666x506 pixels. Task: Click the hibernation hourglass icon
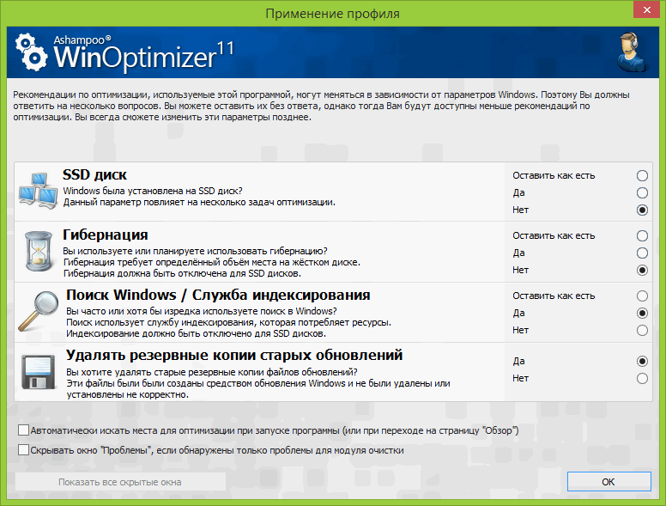38,252
